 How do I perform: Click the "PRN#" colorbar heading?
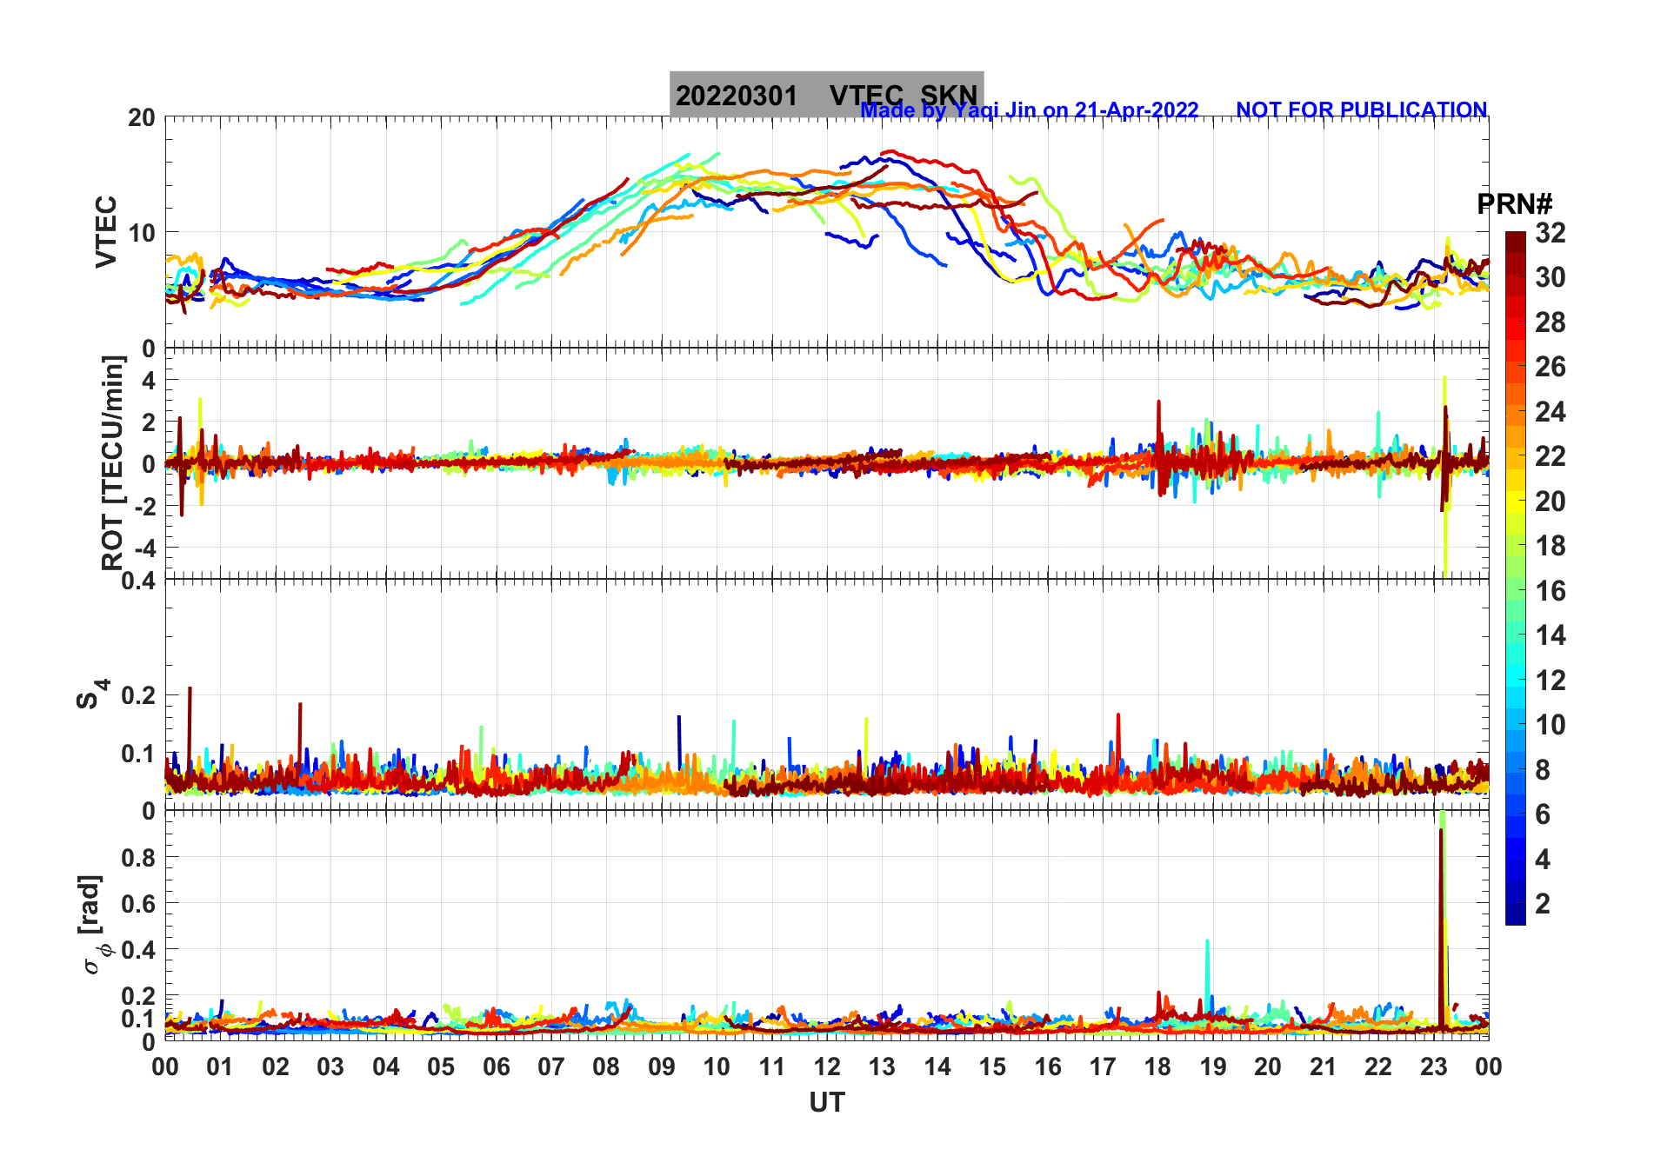pyautogui.click(x=1515, y=204)
